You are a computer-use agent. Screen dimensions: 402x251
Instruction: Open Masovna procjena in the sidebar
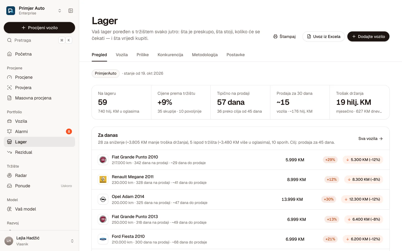click(39, 98)
